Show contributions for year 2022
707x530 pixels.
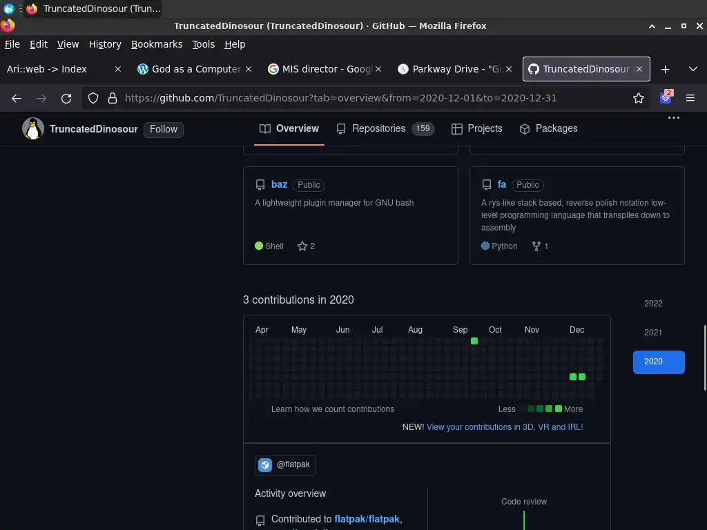point(653,304)
